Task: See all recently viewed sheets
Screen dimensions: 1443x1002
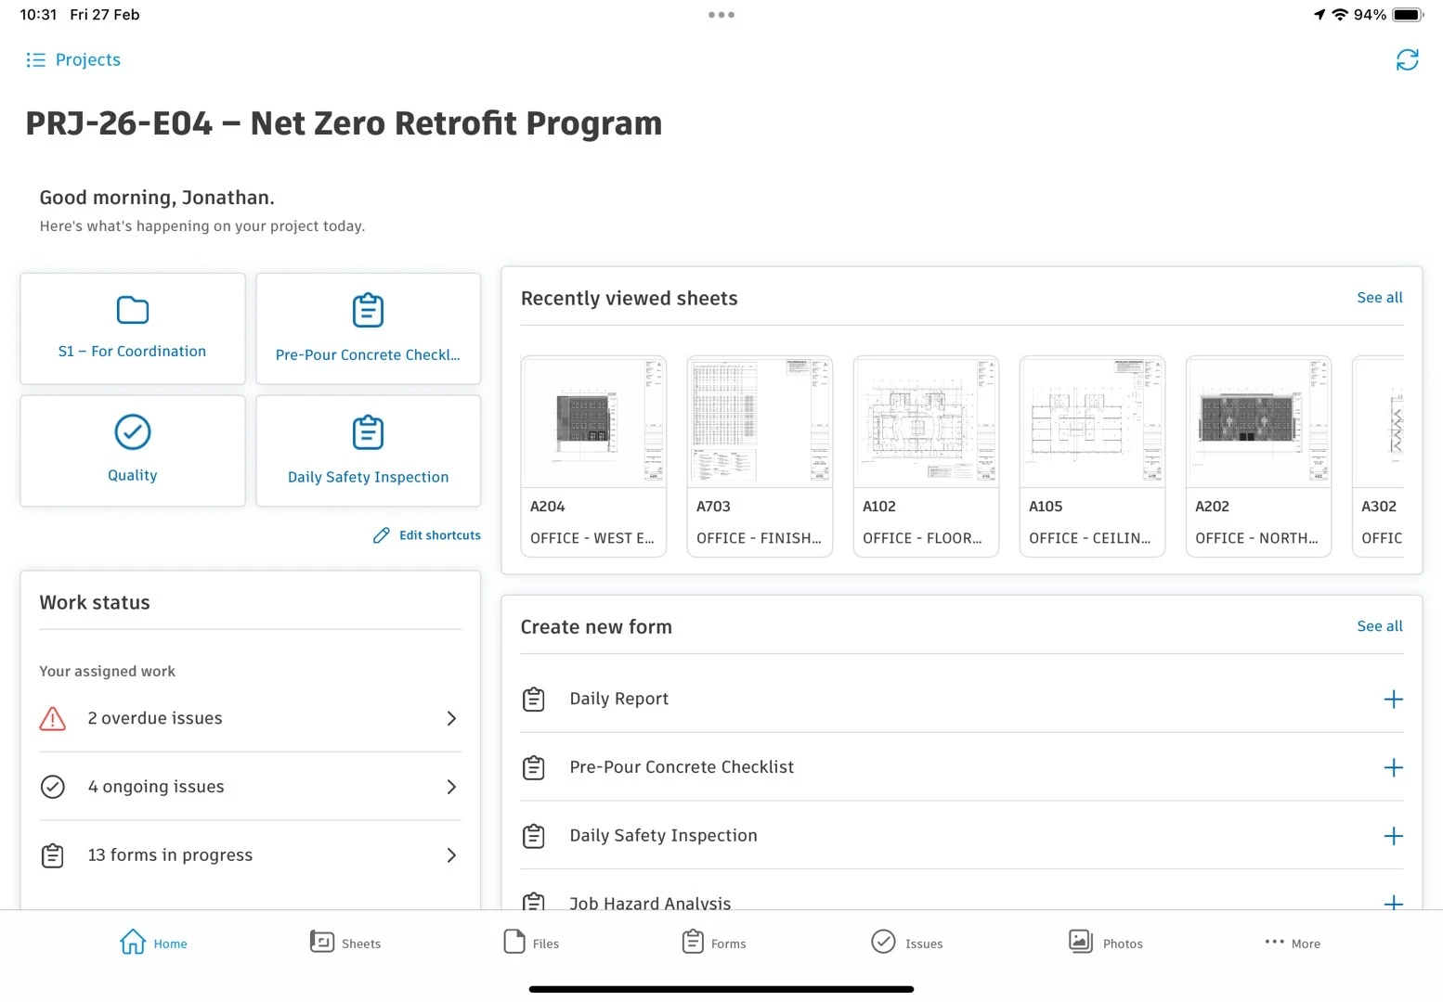Action: 1380,298
